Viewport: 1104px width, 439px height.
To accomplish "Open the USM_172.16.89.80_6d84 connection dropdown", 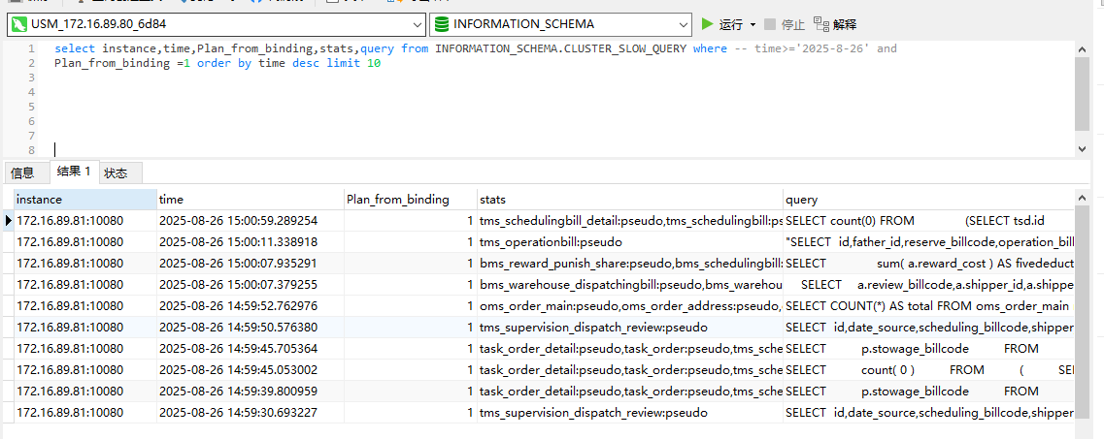I will (x=417, y=24).
